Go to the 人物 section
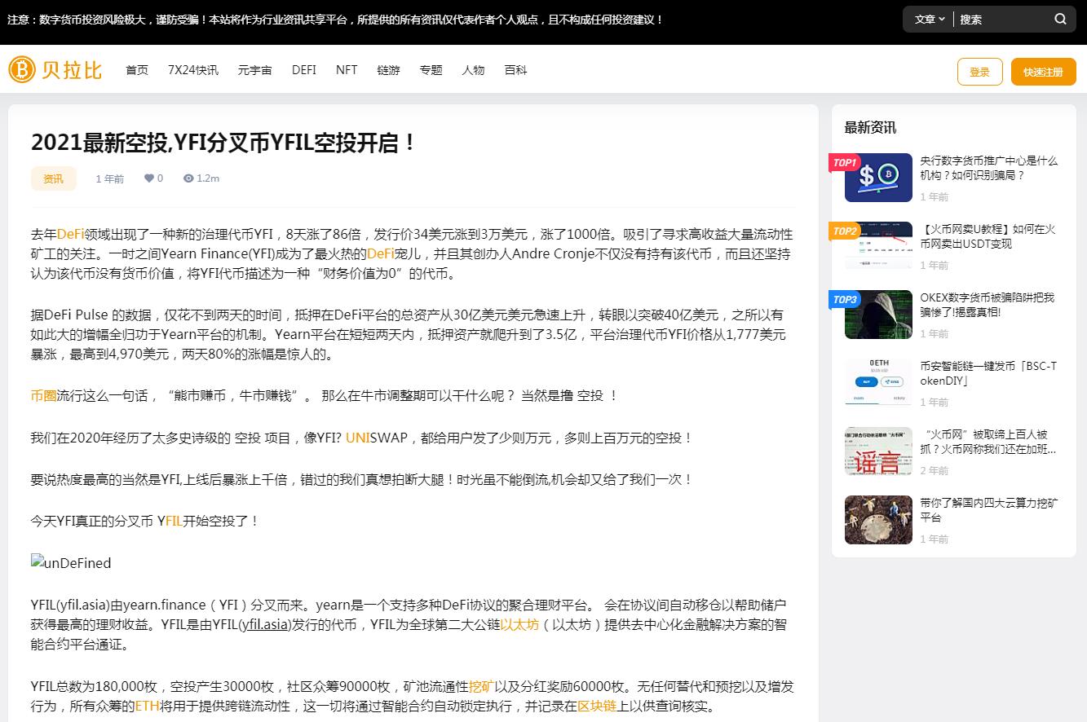1087x722 pixels. [473, 70]
